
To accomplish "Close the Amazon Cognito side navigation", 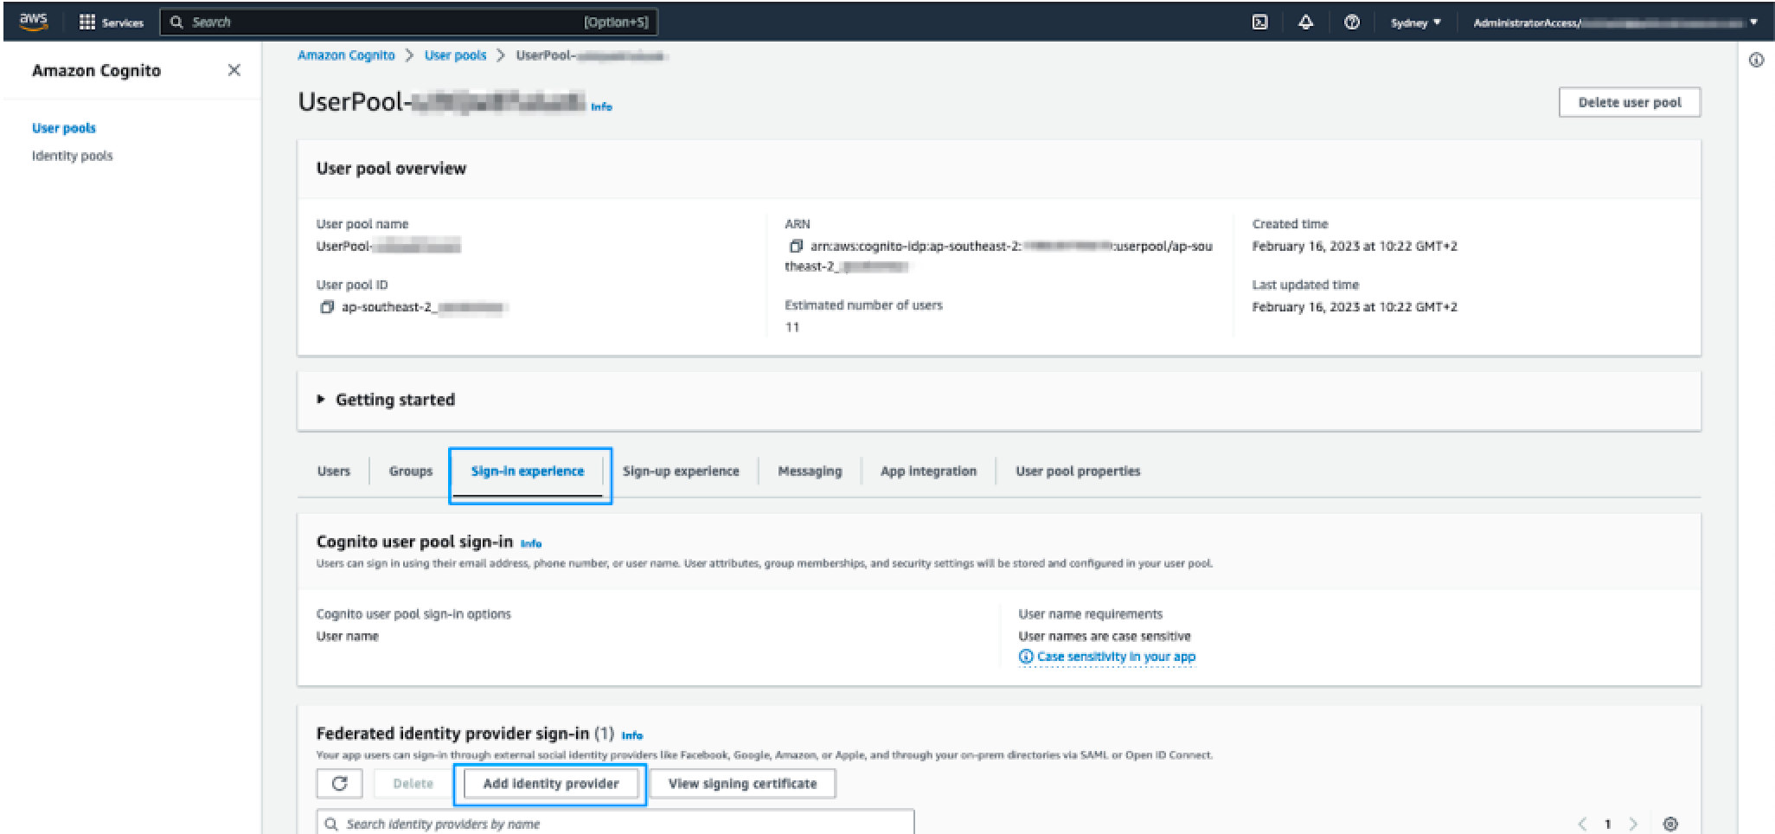I will (234, 70).
